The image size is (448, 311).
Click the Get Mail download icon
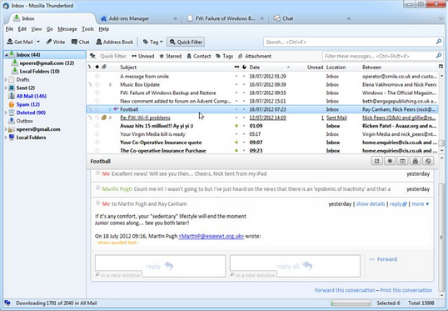tap(10, 42)
